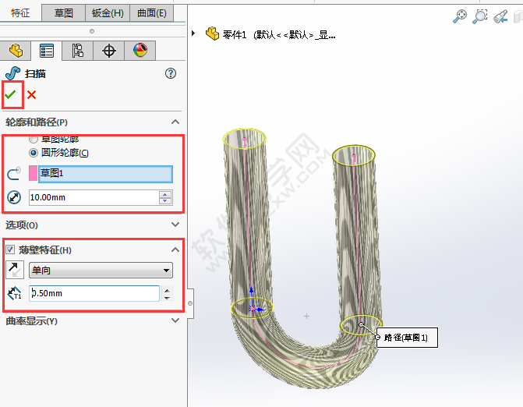
Task: Confirm sweep with green checkmark
Action: pyautogui.click(x=11, y=95)
